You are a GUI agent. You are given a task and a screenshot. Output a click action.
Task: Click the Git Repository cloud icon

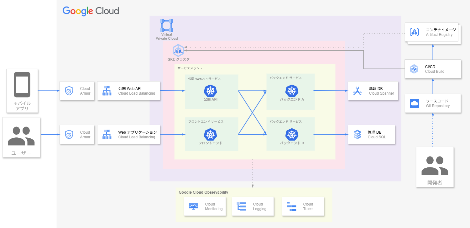(x=414, y=103)
